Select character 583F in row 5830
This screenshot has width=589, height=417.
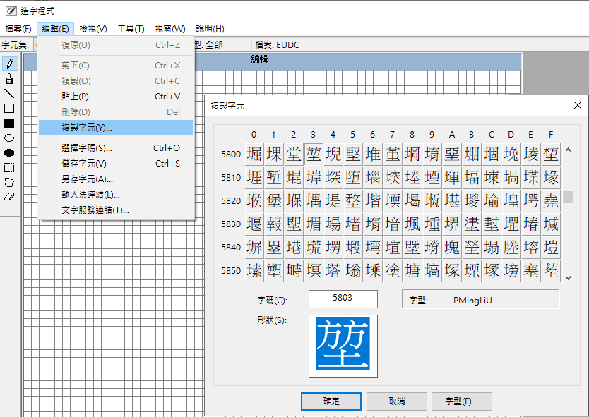(551, 224)
